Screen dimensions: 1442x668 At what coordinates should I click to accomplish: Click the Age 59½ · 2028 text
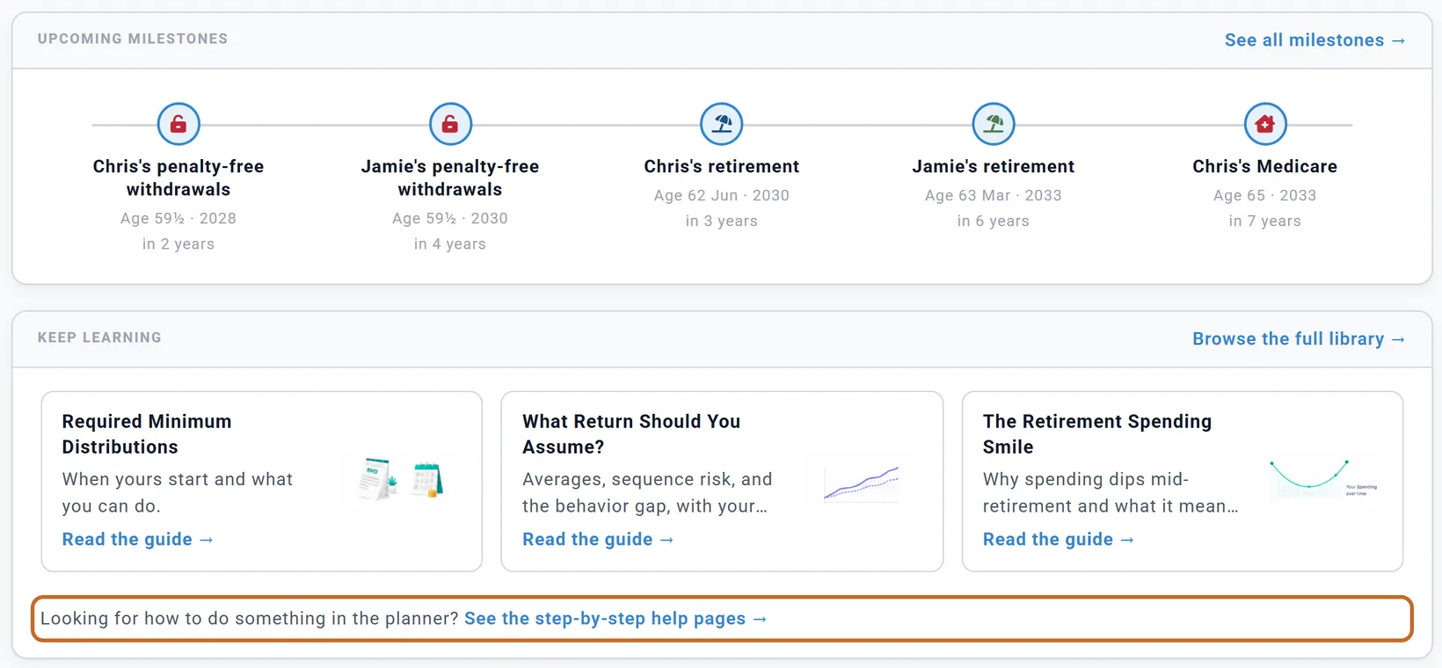pyautogui.click(x=178, y=218)
